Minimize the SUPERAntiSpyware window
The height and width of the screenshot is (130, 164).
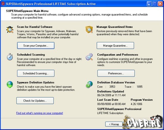(149, 4)
